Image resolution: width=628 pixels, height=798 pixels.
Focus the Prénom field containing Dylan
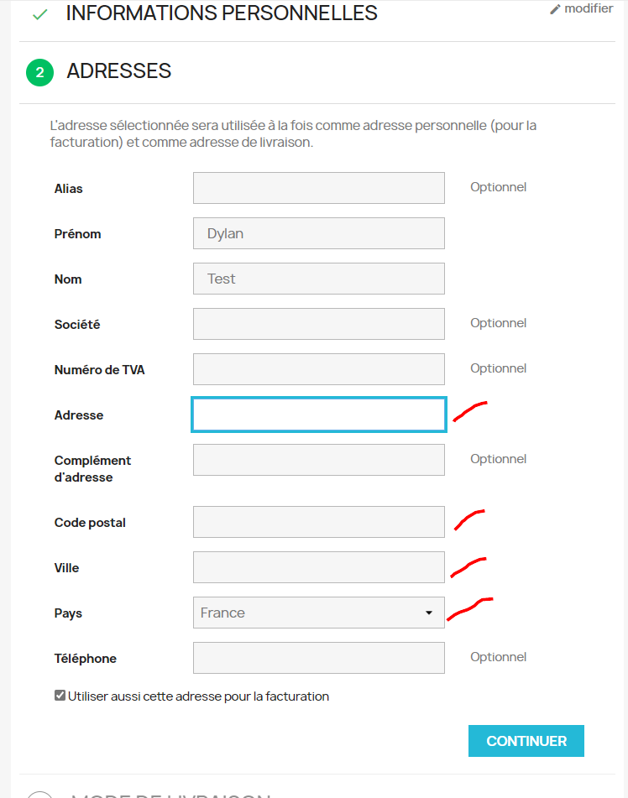point(318,233)
